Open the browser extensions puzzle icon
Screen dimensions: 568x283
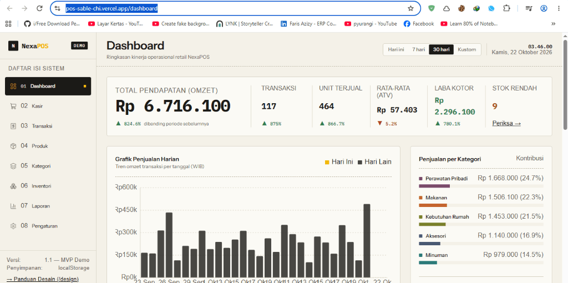click(506, 8)
